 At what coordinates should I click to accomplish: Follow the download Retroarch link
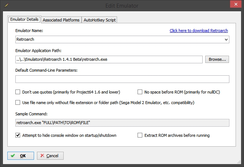pyautogui.click(x=199, y=31)
